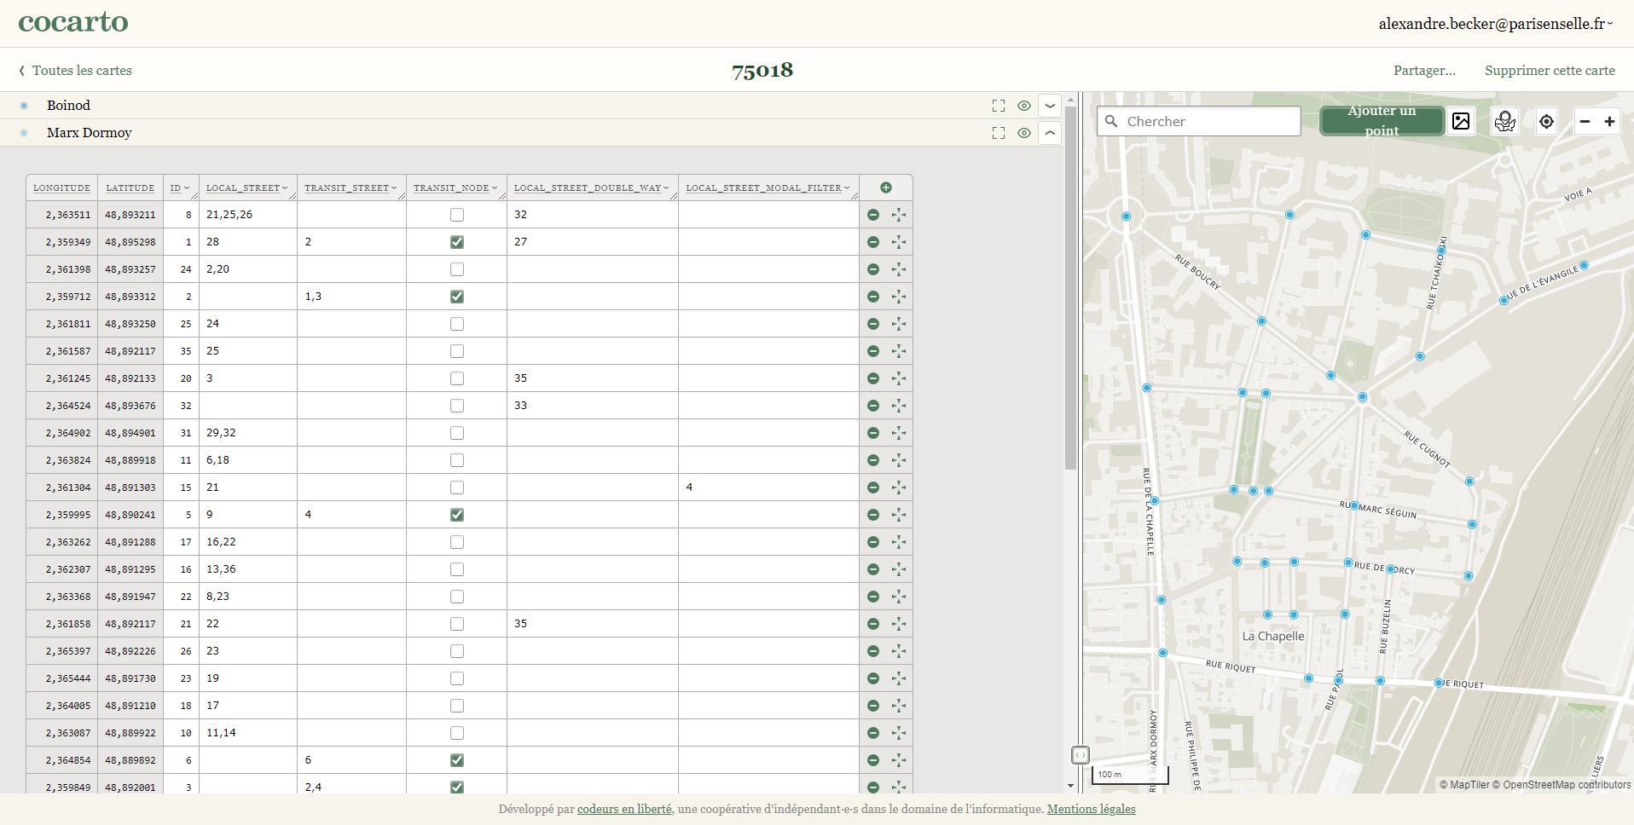
Task: Uncheck transit node for ID 1
Action: [x=457, y=242]
